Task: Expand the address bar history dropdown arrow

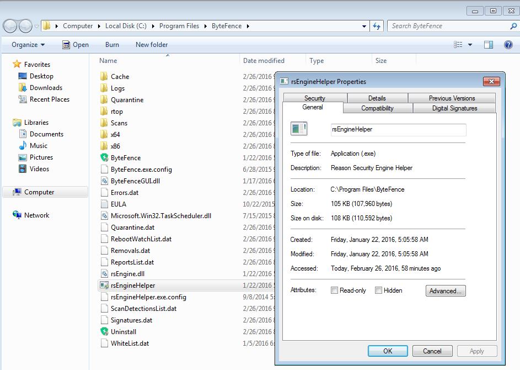Action: click(x=364, y=26)
